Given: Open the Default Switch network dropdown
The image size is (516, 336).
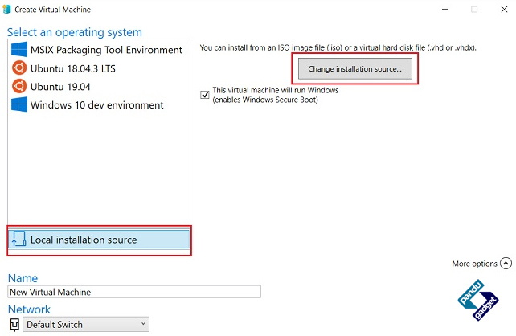Looking at the screenshot, I should [x=86, y=325].
